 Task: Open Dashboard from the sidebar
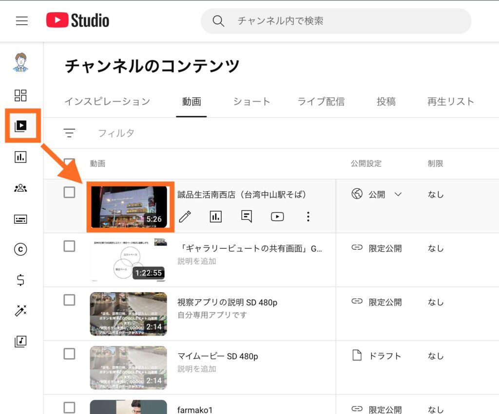point(20,95)
